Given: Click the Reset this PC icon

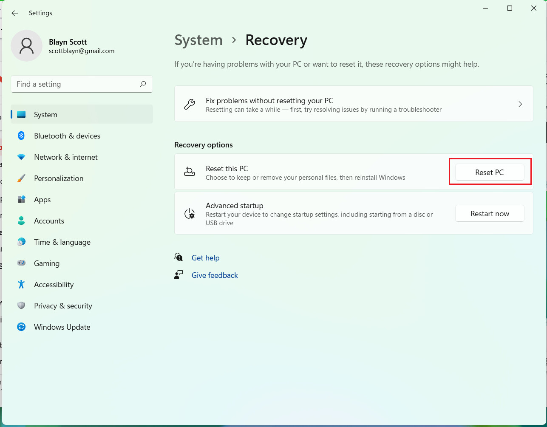Looking at the screenshot, I should (190, 172).
